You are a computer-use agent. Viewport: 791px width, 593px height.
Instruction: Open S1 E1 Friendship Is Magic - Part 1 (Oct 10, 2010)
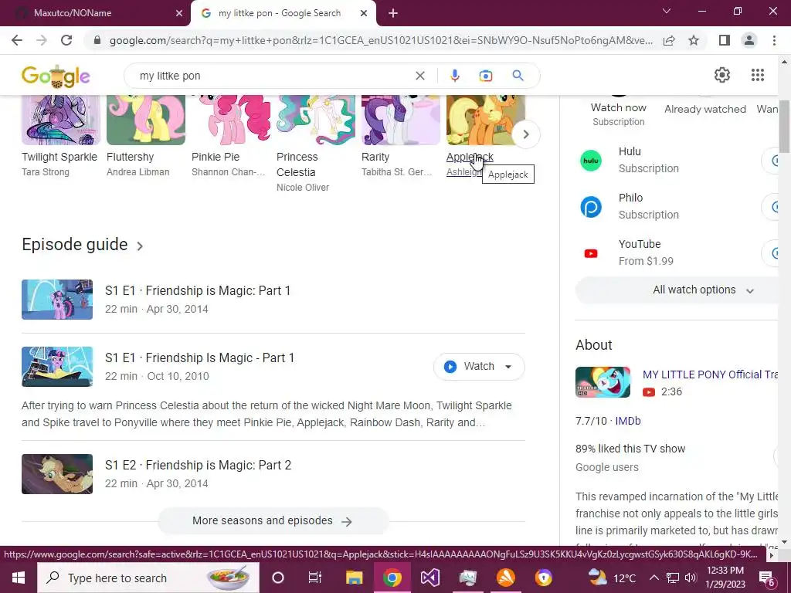(199, 358)
